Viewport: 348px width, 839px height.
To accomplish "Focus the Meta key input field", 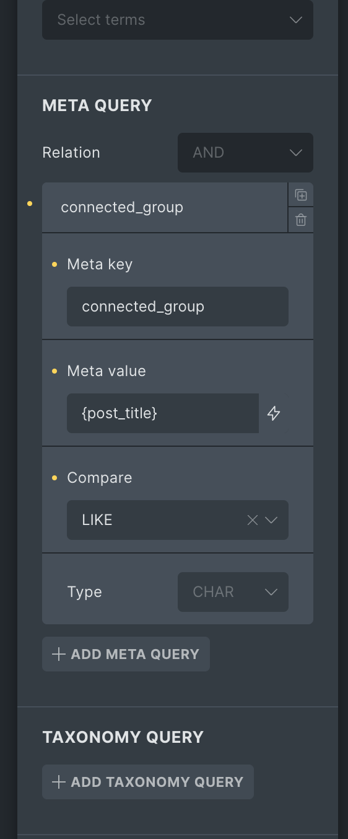I will pyautogui.click(x=178, y=307).
